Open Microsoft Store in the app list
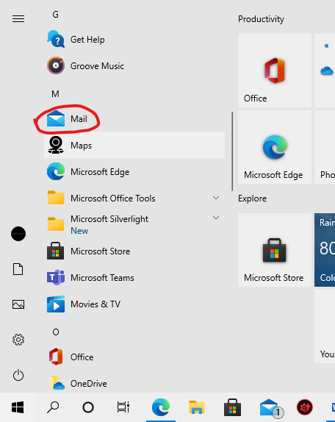 point(134,251)
